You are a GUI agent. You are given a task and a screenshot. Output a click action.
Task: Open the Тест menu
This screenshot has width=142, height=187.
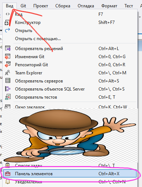(128, 6)
